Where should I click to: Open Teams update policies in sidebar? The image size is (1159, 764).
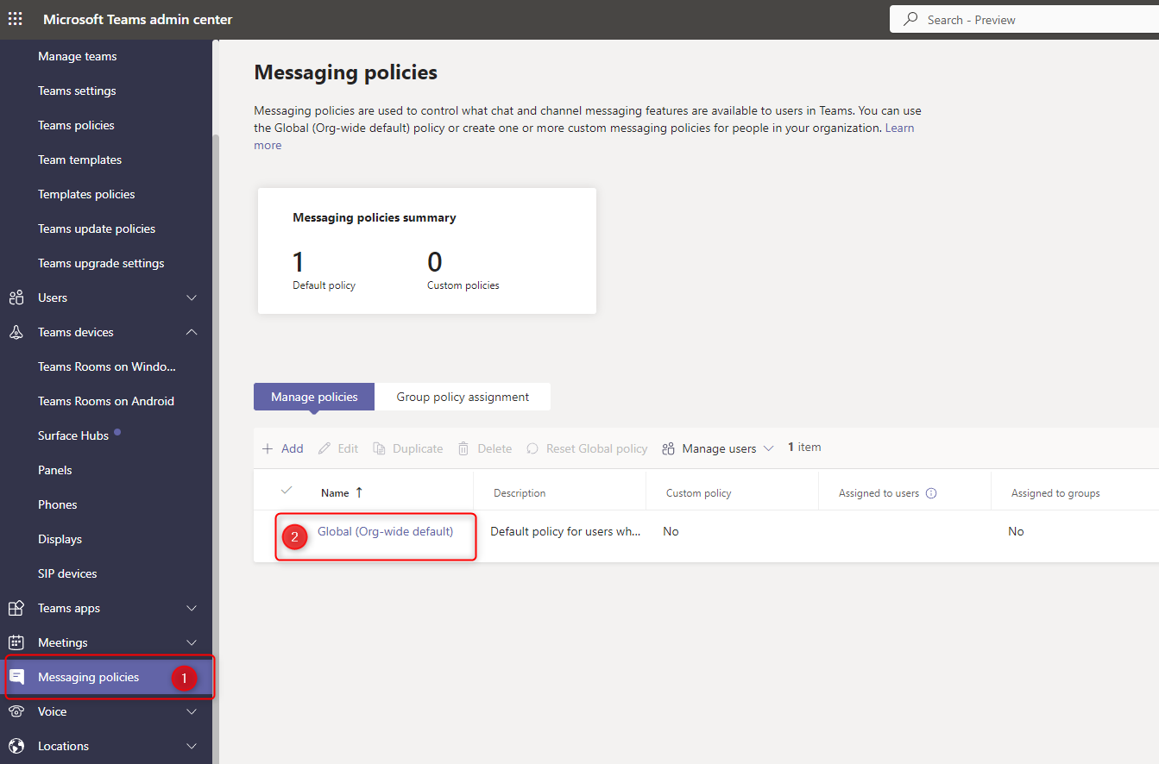(97, 229)
